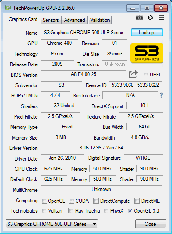Toggle the DirectCompute checkbox

pos(96,201)
